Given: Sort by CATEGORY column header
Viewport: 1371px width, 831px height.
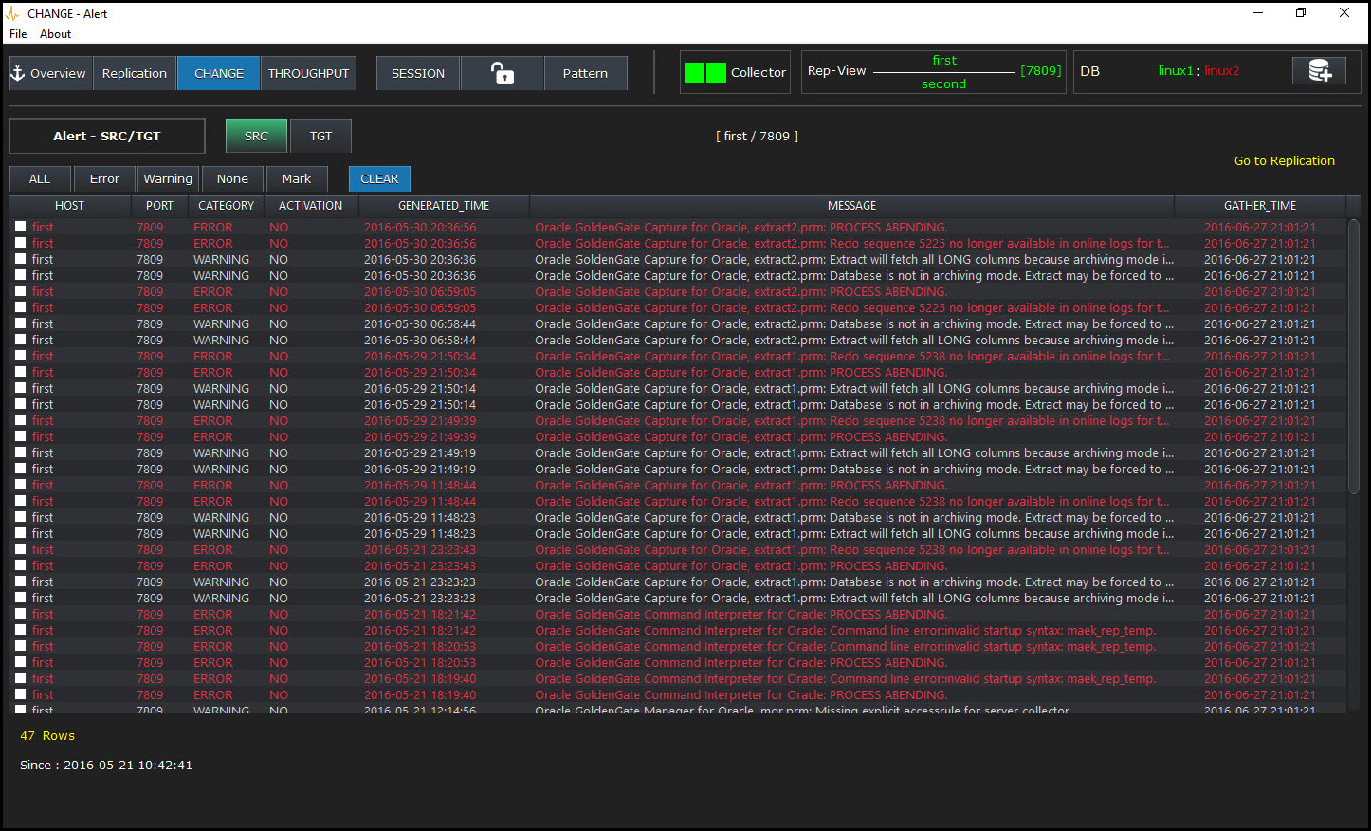Looking at the screenshot, I should coord(226,205).
